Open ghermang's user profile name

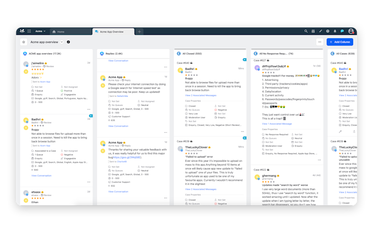[269, 176]
